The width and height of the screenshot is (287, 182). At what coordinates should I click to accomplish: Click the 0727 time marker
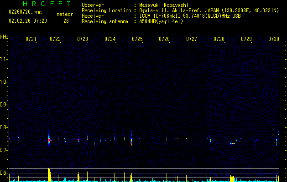[x=192, y=39]
